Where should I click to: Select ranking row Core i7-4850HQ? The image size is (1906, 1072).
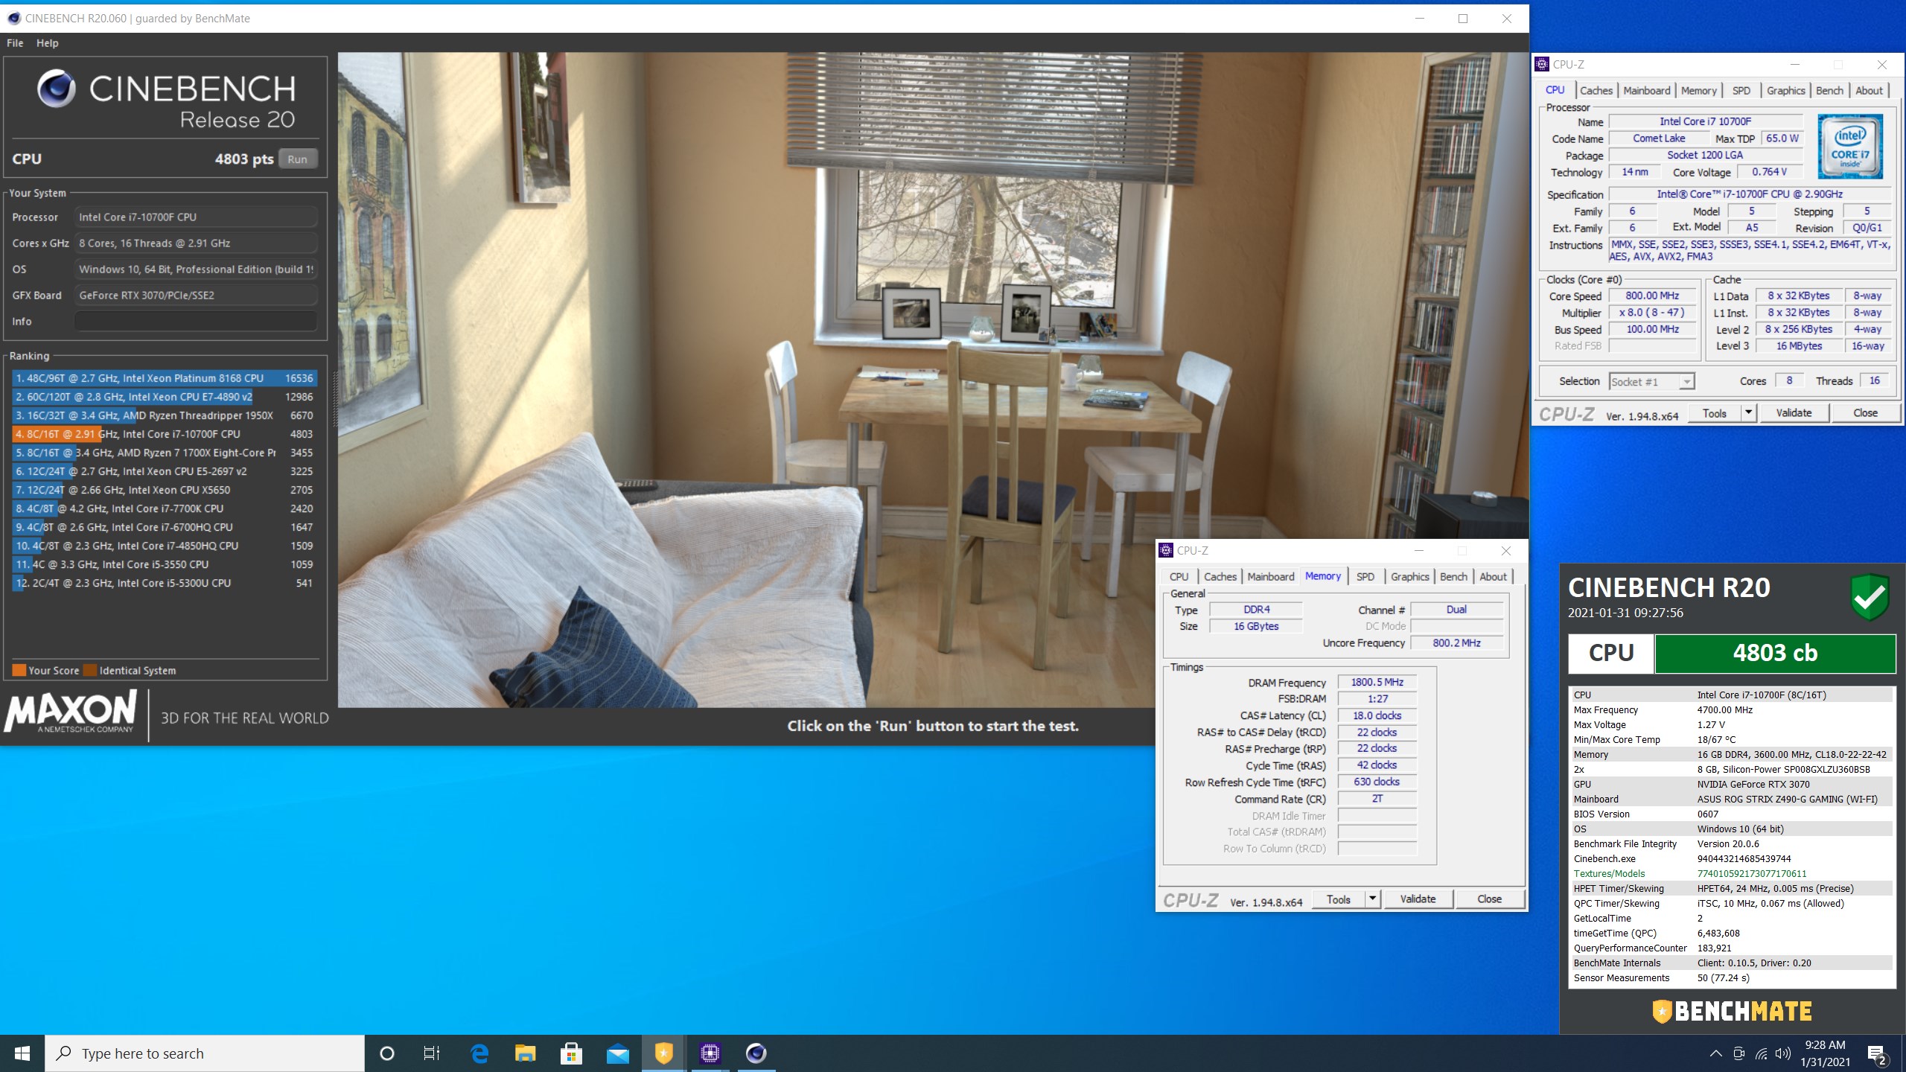(165, 546)
